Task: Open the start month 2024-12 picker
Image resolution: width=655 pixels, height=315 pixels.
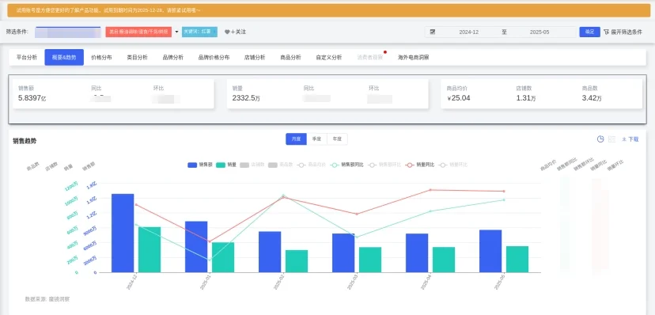Action: [468, 32]
